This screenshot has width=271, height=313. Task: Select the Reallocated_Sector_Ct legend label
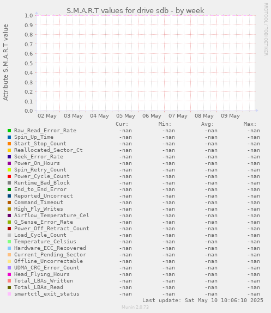[49, 150]
